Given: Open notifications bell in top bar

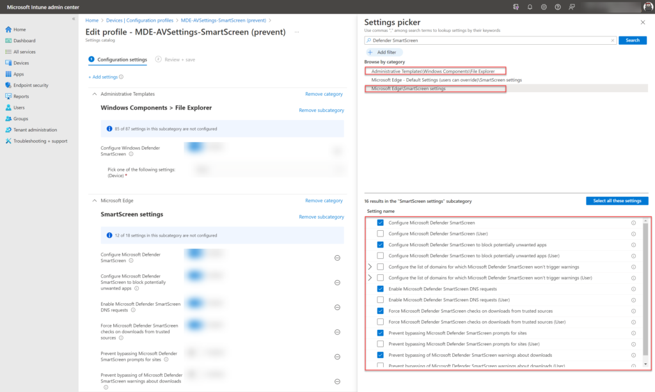Looking at the screenshot, I should pos(530,7).
